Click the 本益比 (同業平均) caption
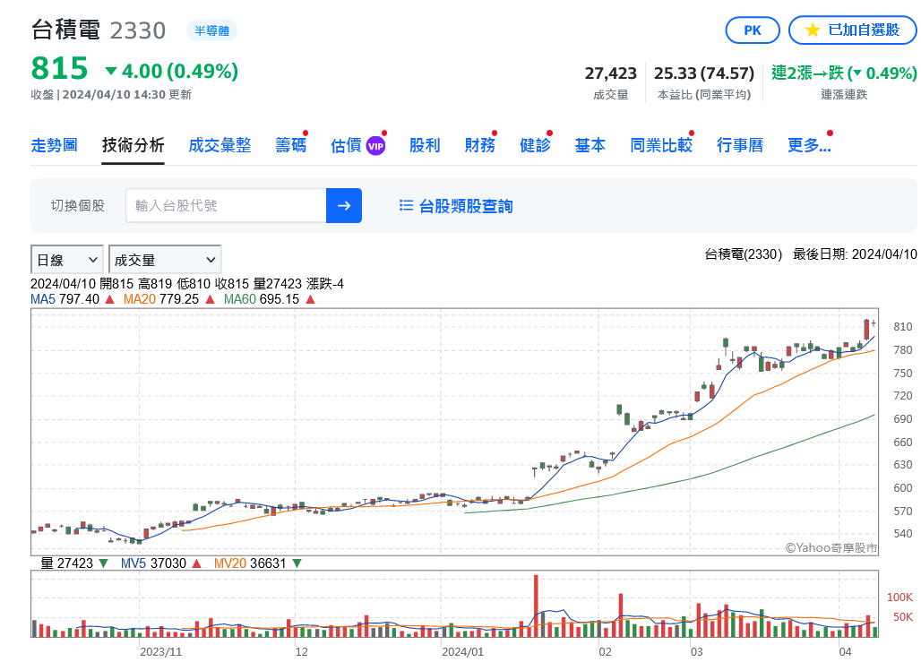 point(704,95)
